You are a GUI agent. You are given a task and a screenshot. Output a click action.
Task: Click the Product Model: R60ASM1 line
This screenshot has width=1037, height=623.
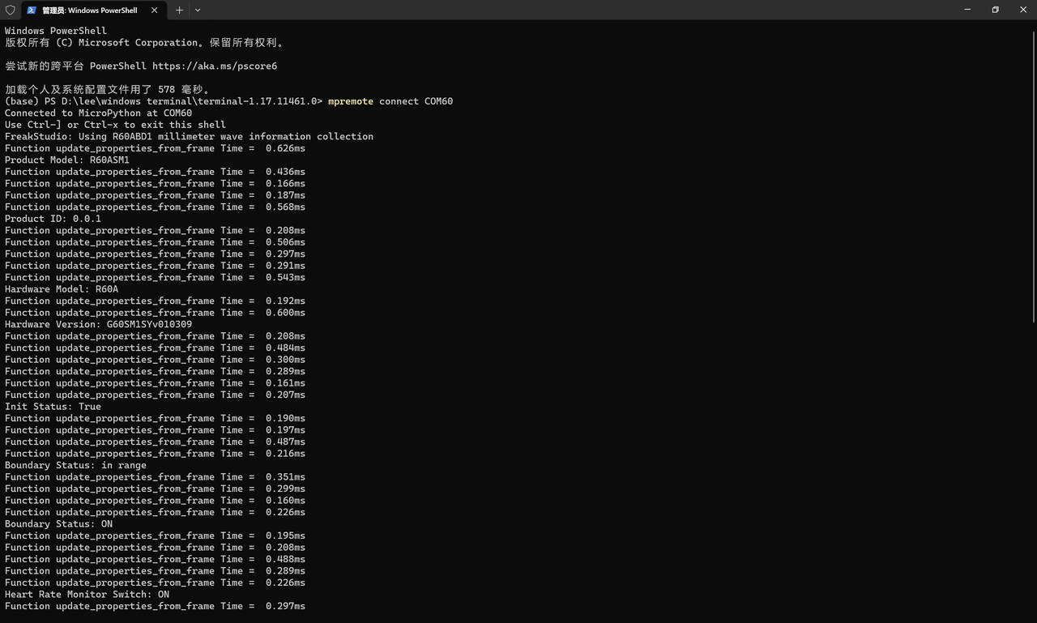pyautogui.click(x=67, y=160)
